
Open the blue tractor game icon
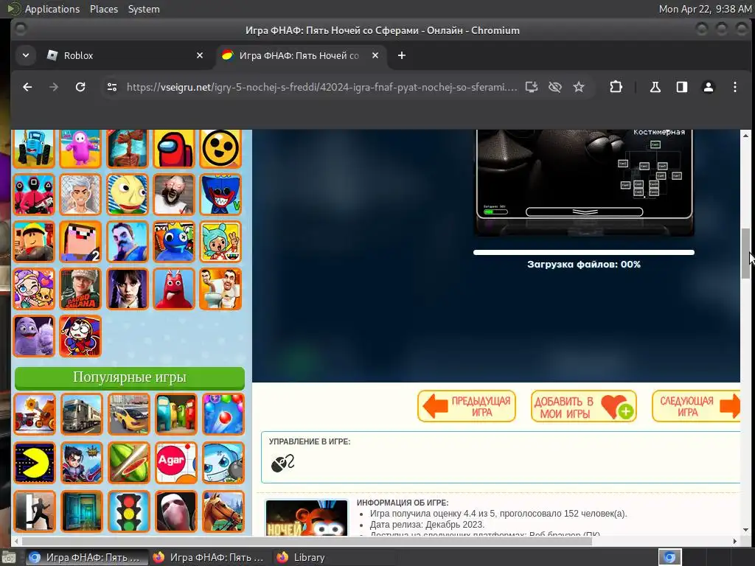34,148
